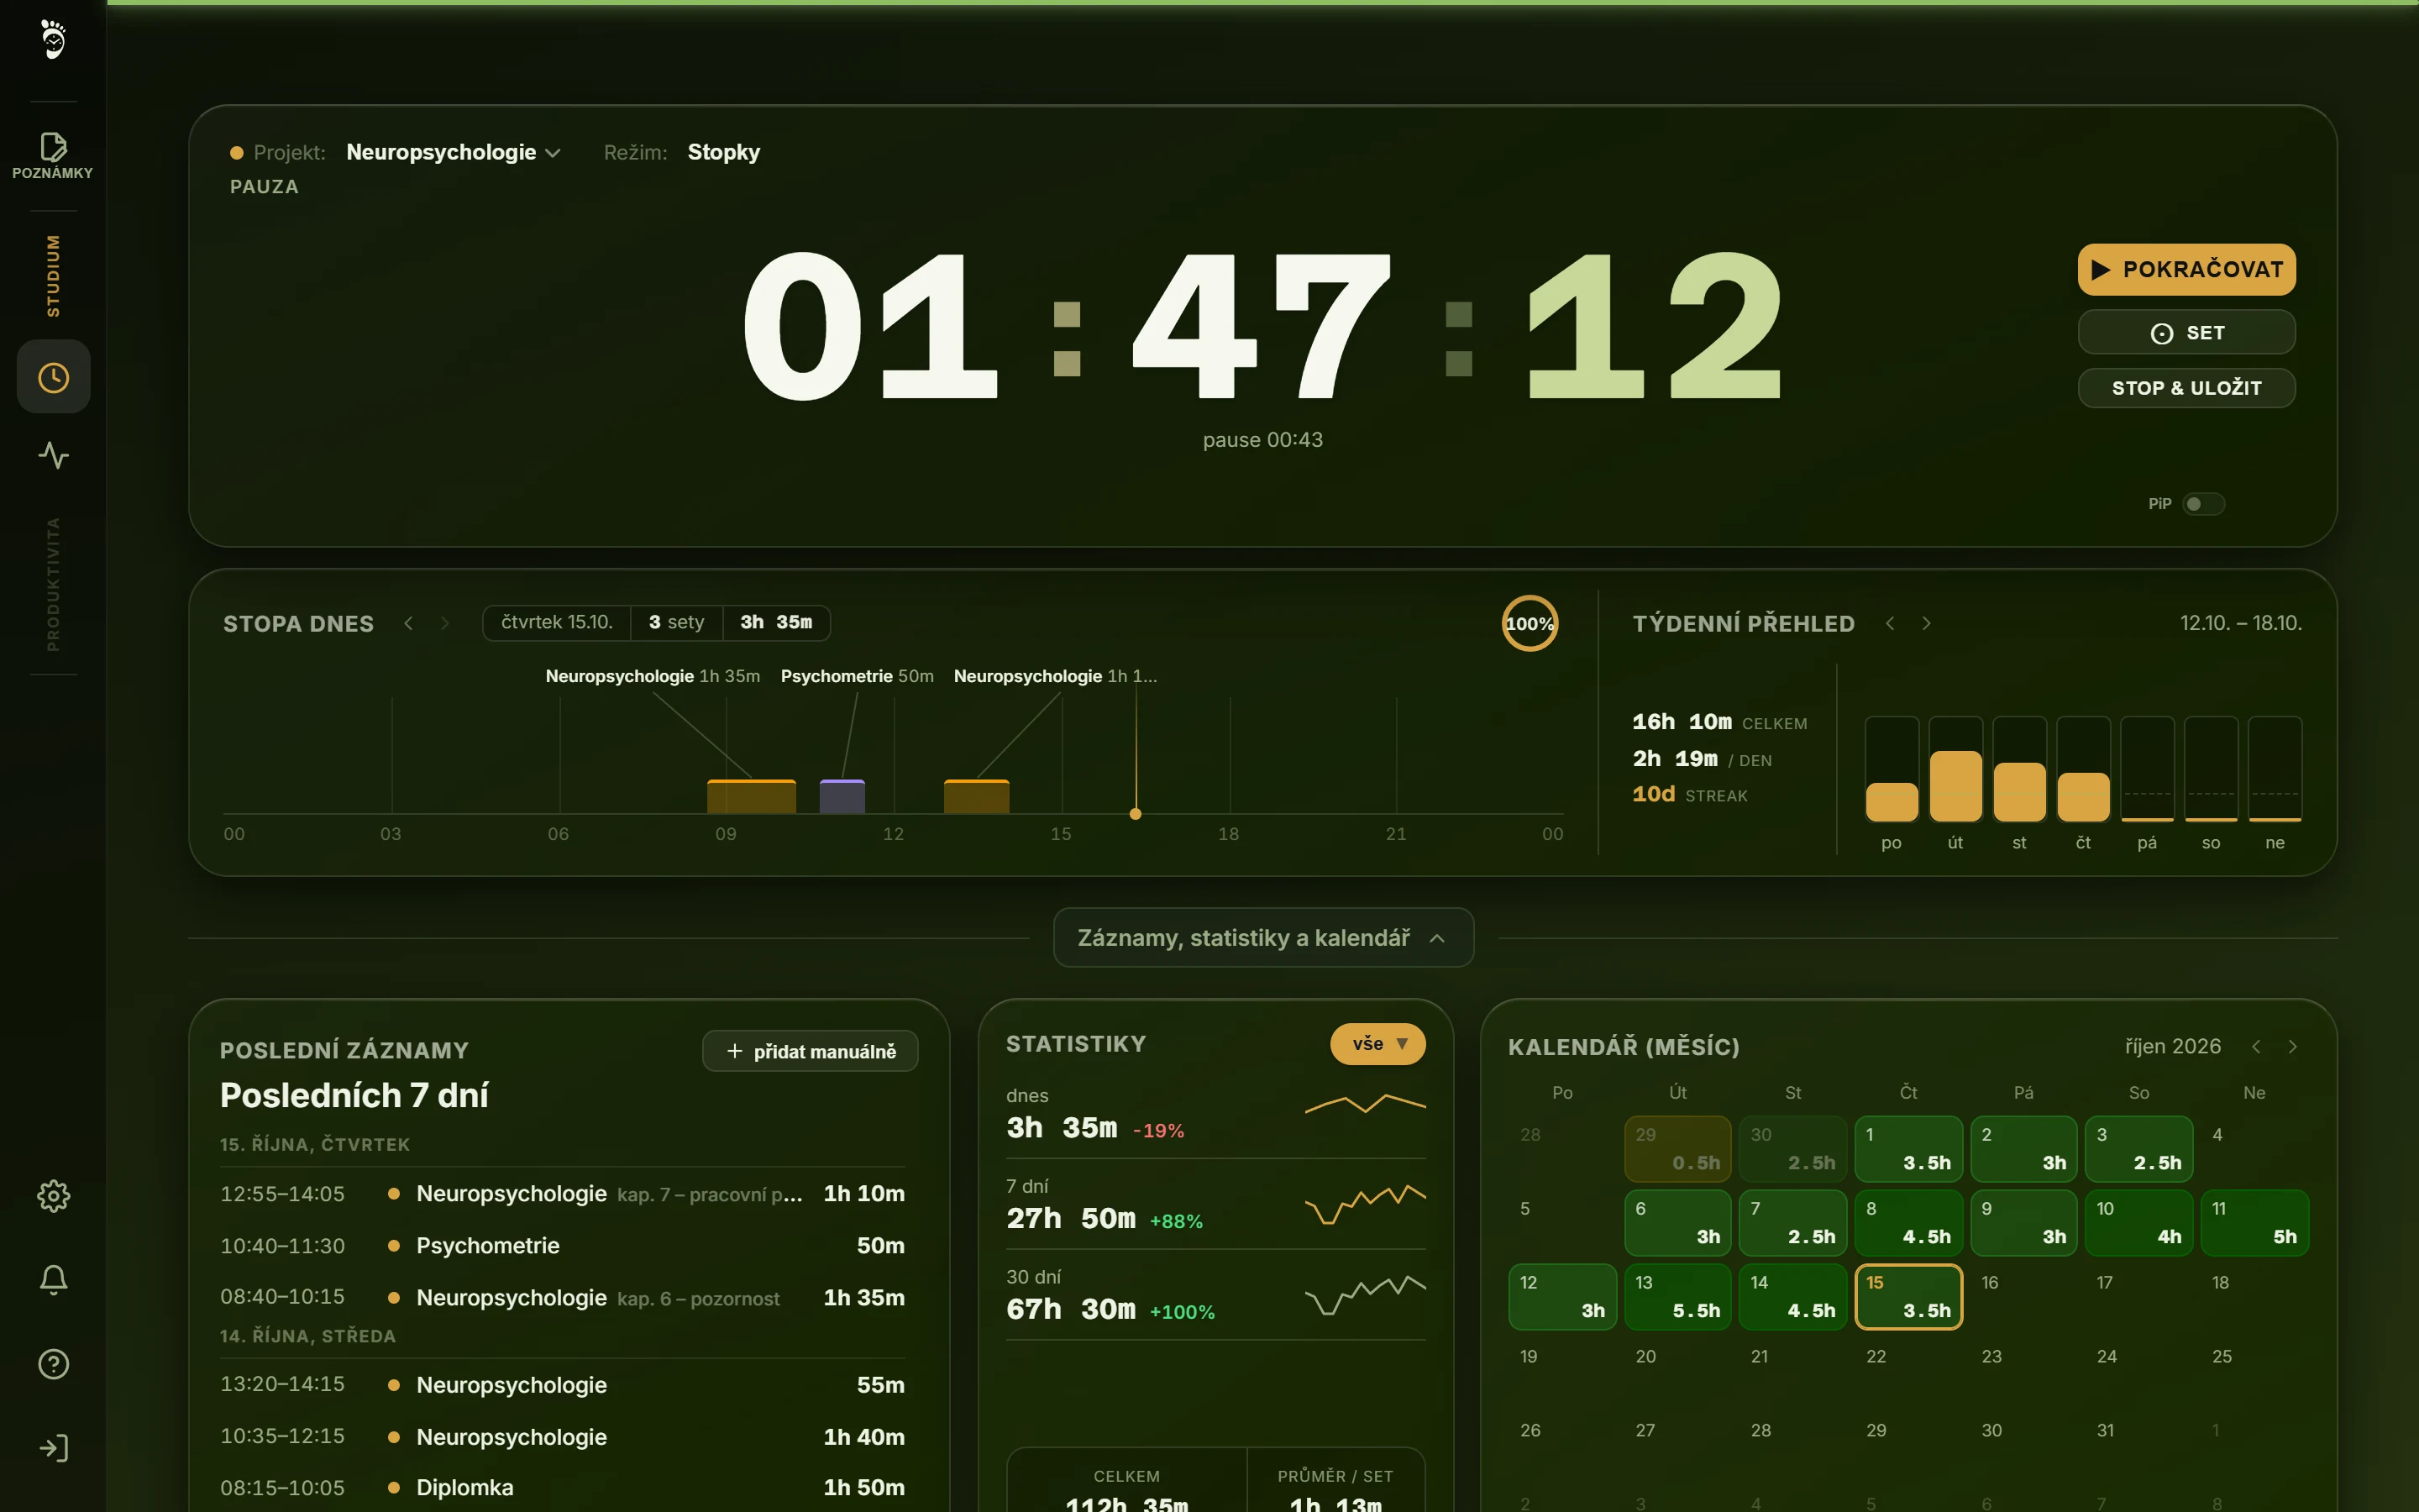Image resolution: width=2419 pixels, height=1512 pixels.
Task: Open the activity pulse icon in the sidebar
Action: pos(53,455)
